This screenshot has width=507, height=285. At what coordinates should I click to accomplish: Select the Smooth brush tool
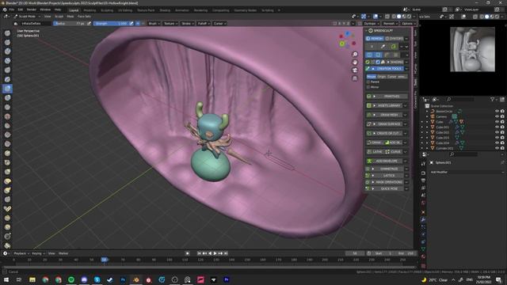click(x=7, y=116)
